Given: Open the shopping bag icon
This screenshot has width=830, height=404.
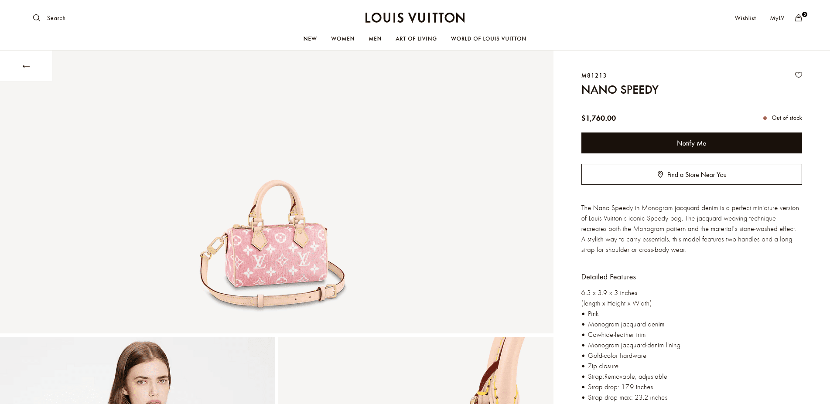Looking at the screenshot, I should click(x=799, y=18).
